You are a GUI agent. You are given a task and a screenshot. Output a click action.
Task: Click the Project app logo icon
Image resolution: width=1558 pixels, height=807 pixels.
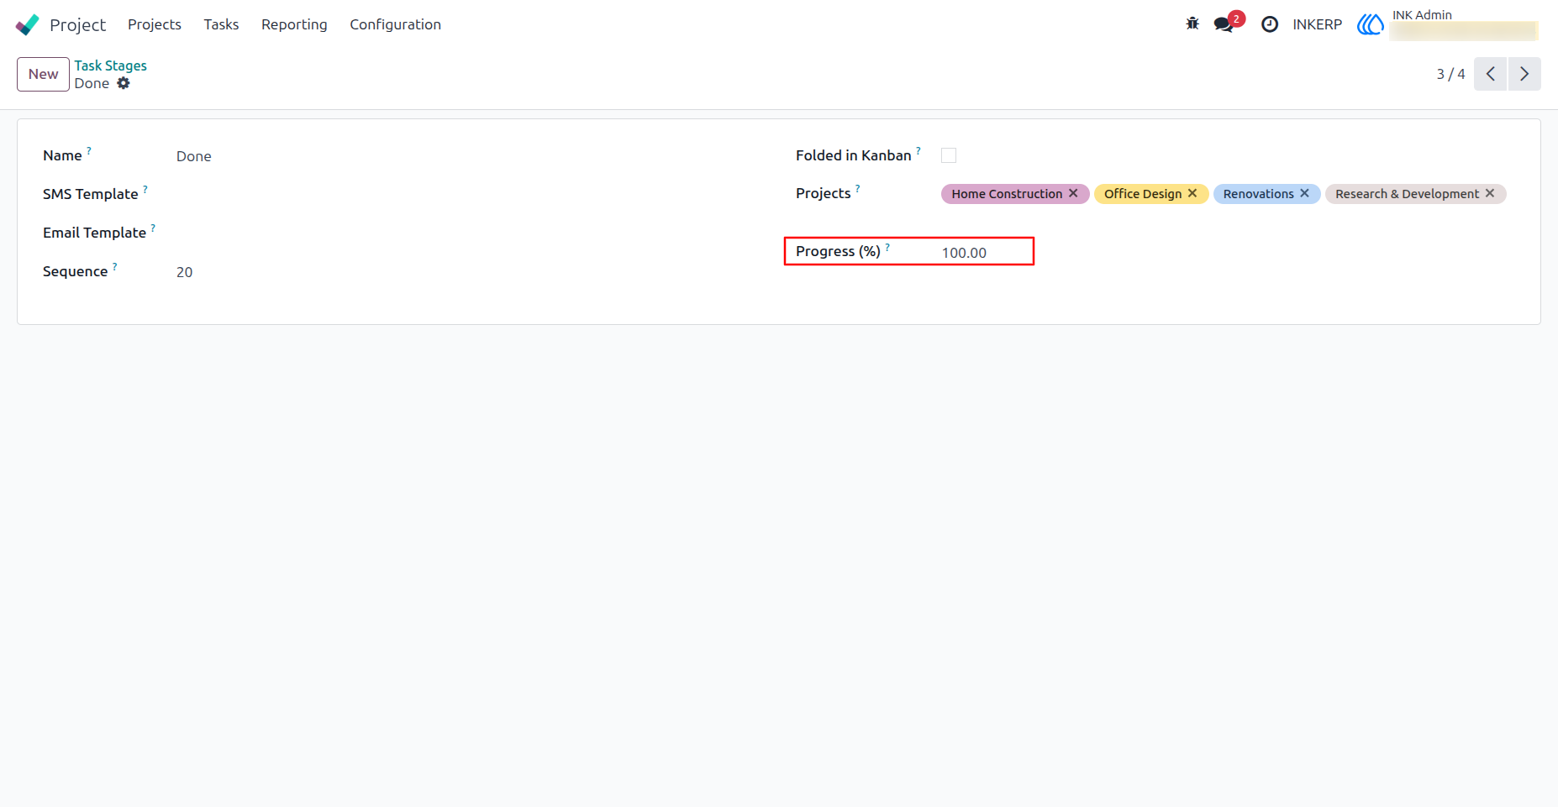(28, 24)
